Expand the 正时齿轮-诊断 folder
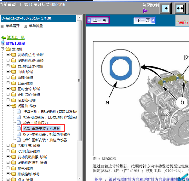Image resolution: width=189 pixels, height=181 pixels. click(8, 88)
